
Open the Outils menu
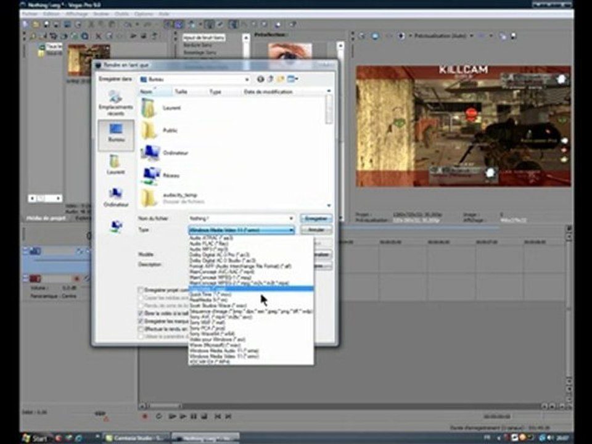coord(122,14)
